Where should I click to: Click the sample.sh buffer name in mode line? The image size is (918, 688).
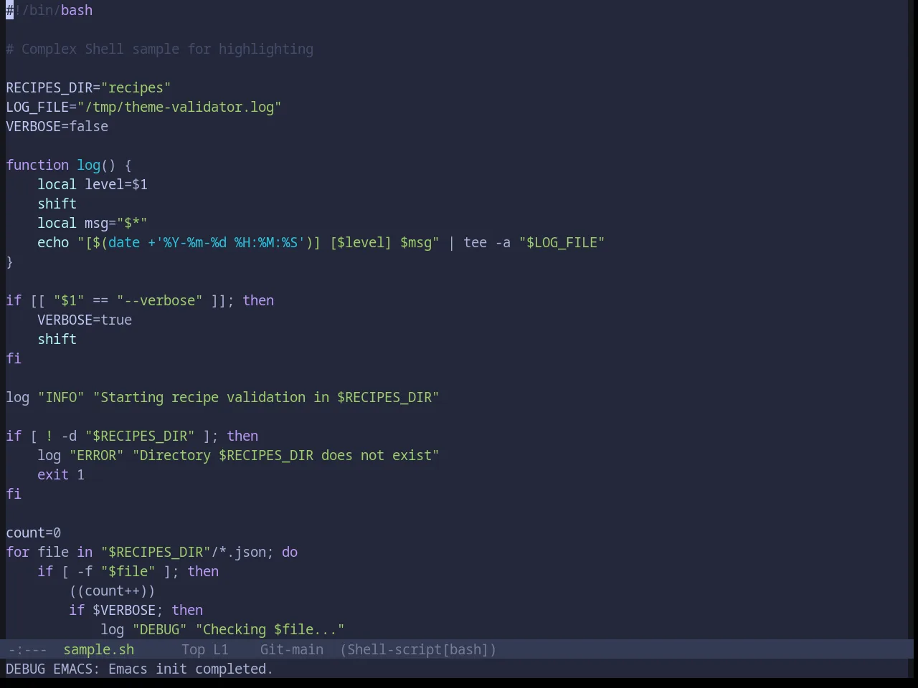click(99, 649)
